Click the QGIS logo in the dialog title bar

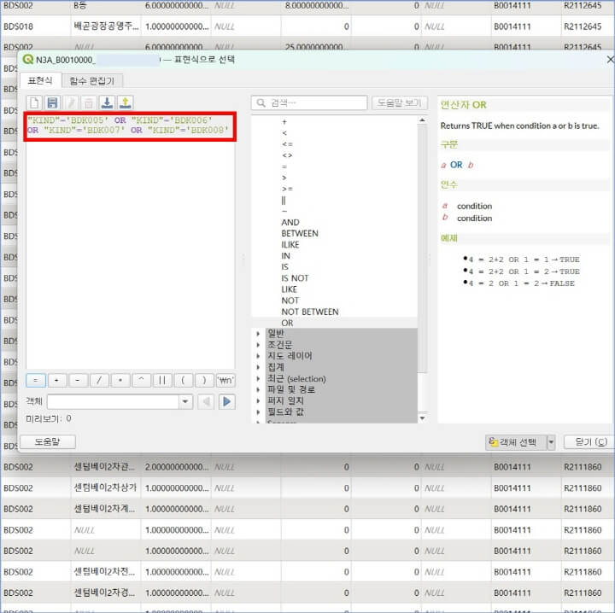28,60
